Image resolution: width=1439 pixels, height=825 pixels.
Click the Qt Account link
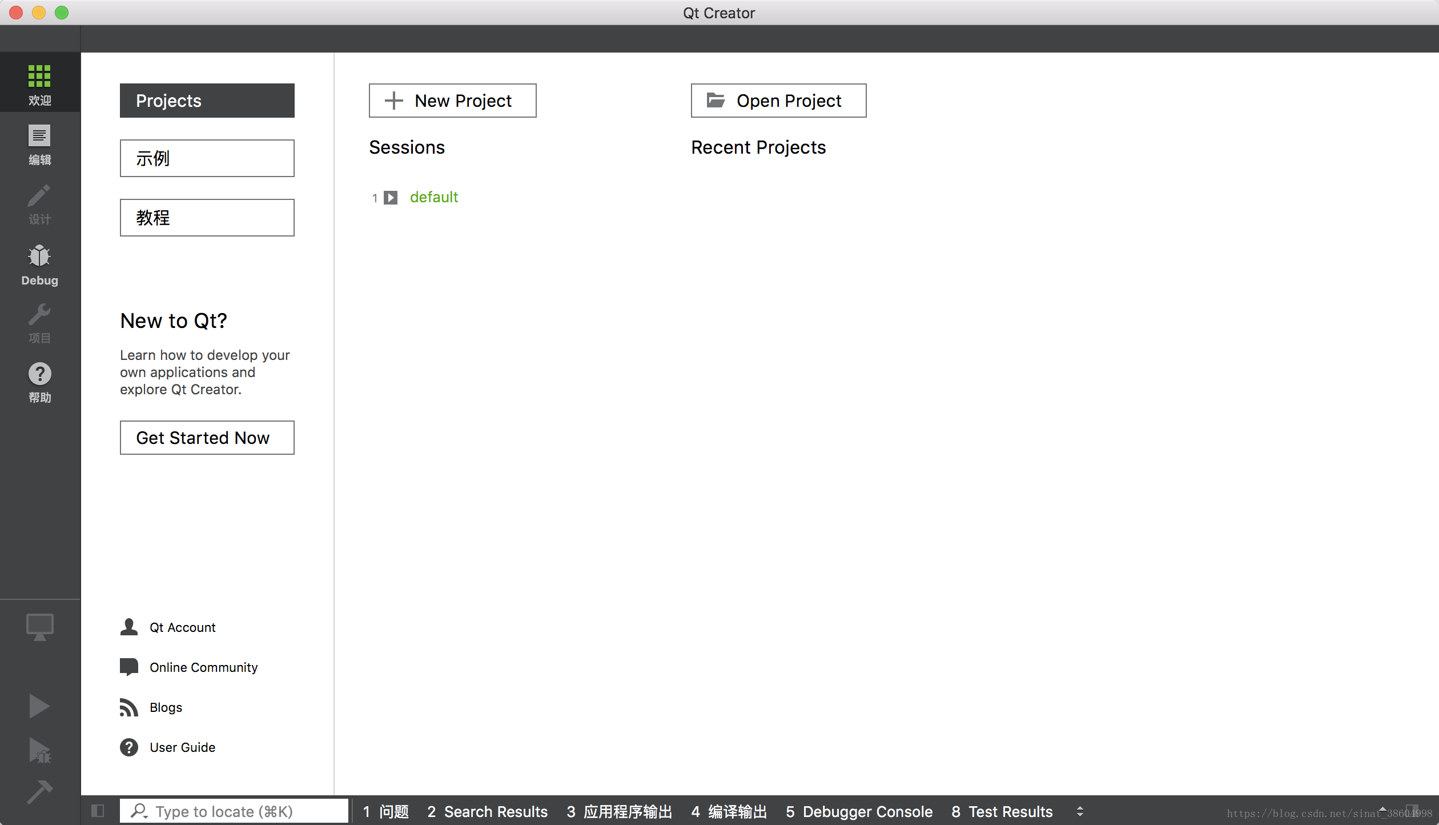[x=181, y=627]
